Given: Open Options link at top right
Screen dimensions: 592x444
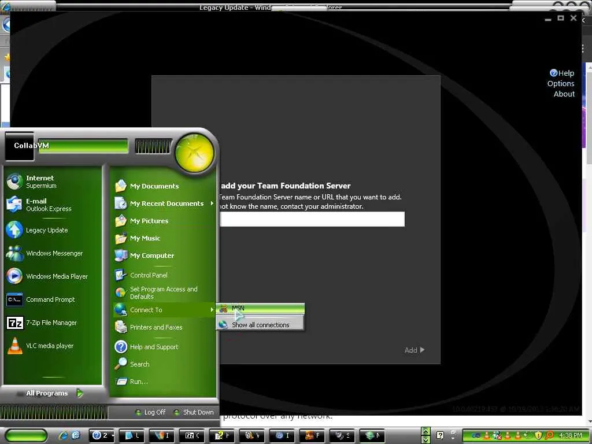Looking at the screenshot, I should (x=561, y=83).
